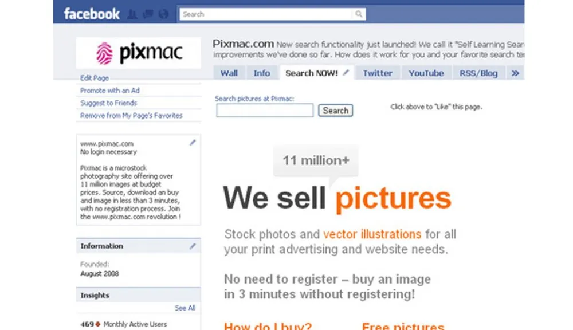Open the Info tab
Viewport: 573px width, 330px height.
[x=262, y=73]
